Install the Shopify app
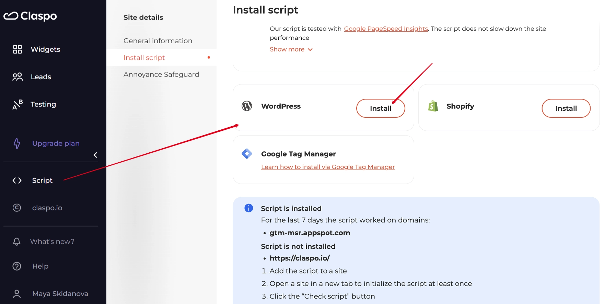Image resolution: width=616 pixels, height=304 pixels. (566, 108)
